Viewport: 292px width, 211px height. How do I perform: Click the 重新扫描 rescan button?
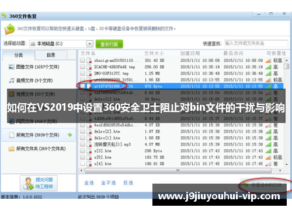pos(109,44)
